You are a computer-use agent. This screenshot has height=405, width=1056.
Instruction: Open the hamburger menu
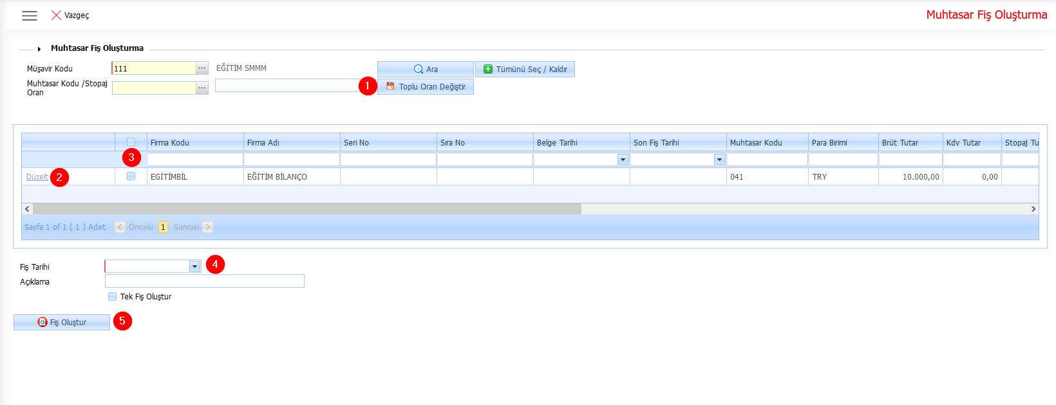pyautogui.click(x=30, y=15)
